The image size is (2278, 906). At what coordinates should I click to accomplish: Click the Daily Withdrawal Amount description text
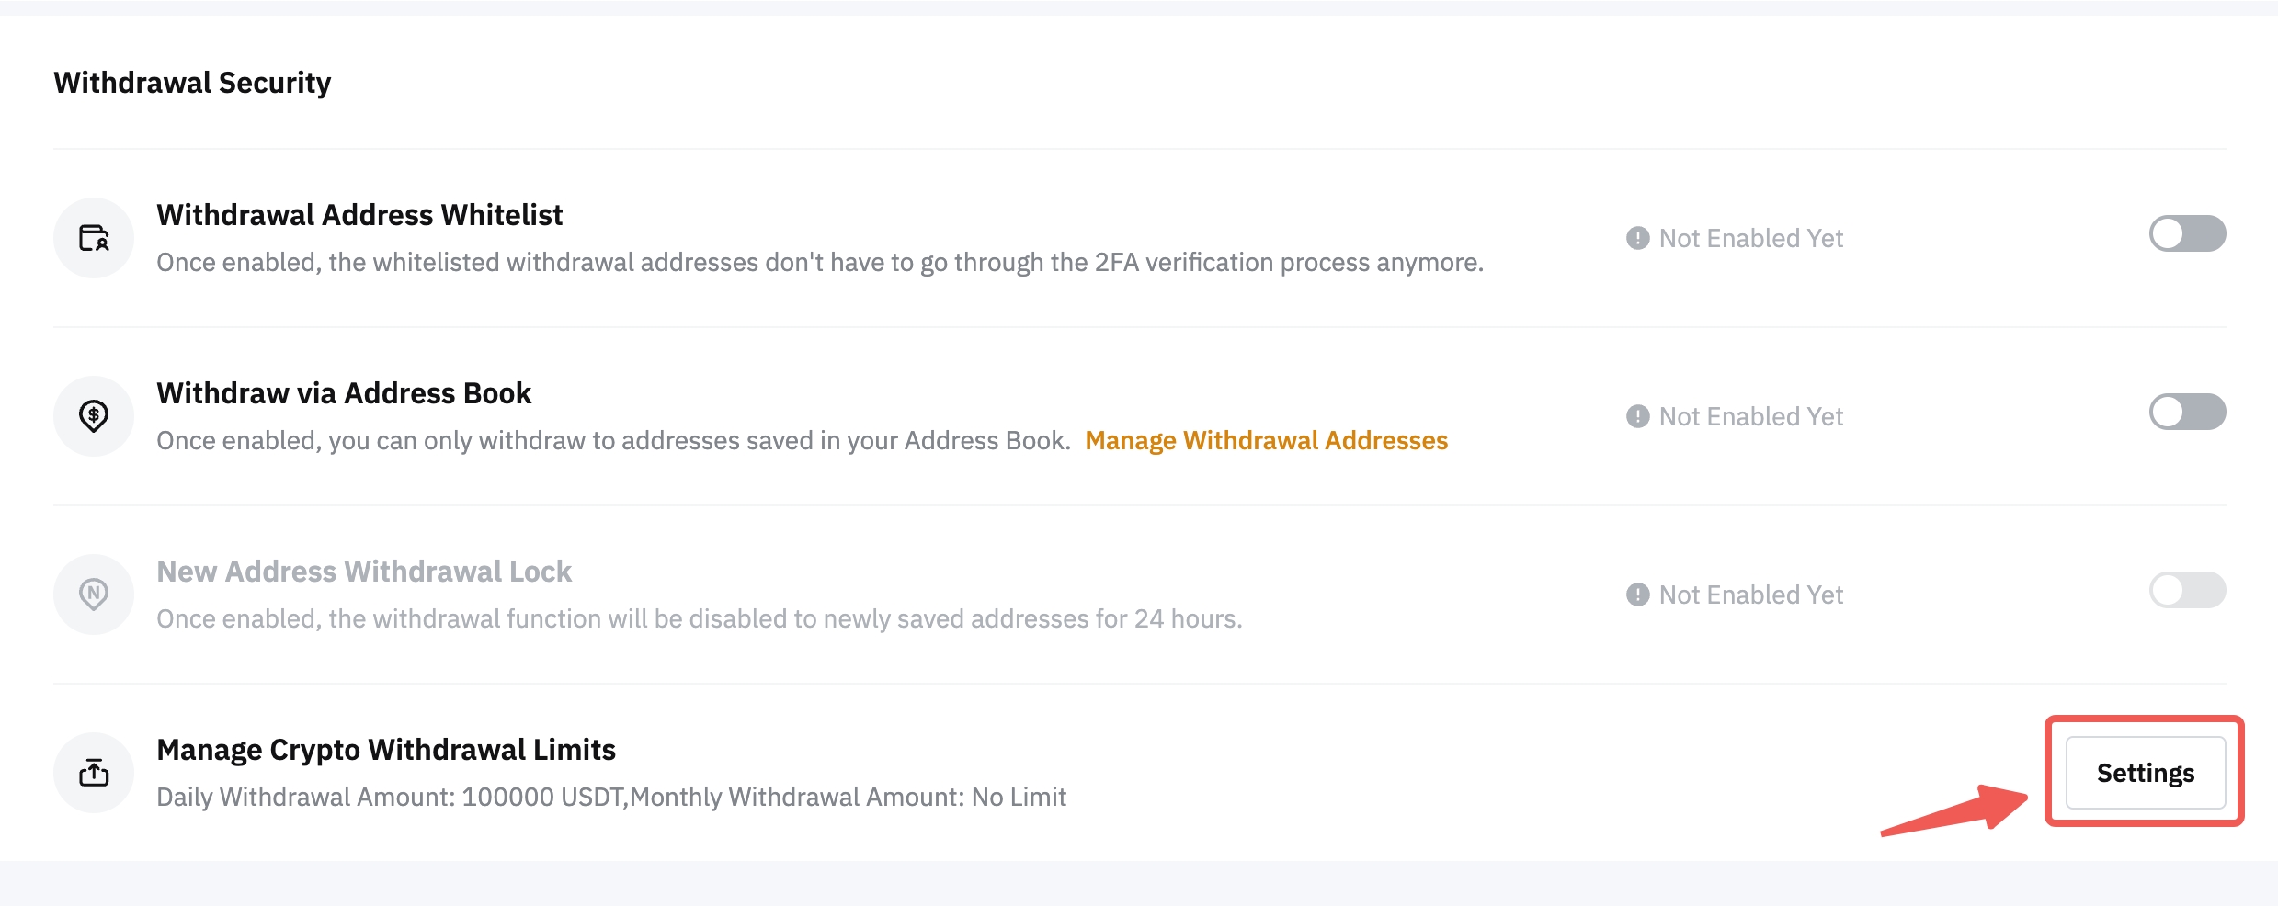[611, 798]
